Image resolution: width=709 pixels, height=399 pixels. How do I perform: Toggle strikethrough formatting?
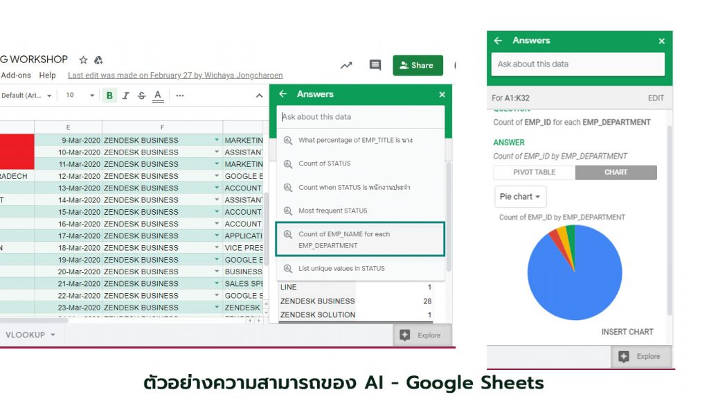click(141, 96)
